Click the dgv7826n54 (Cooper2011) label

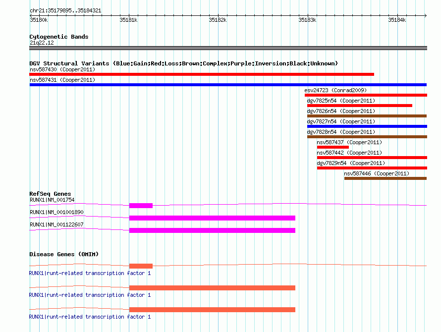point(341,111)
